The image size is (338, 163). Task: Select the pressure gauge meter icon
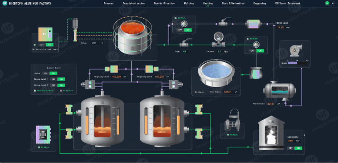[219, 39]
